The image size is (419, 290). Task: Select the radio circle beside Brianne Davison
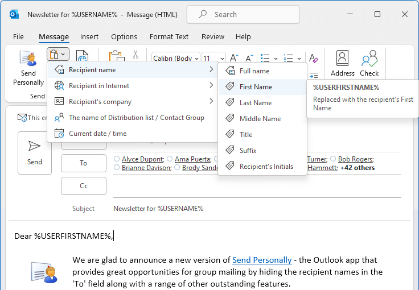(117, 167)
